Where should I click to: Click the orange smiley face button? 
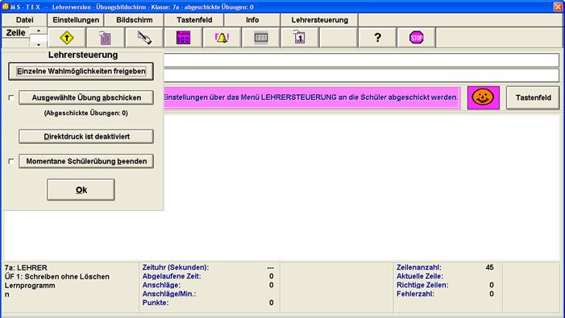tap(484, 97)
